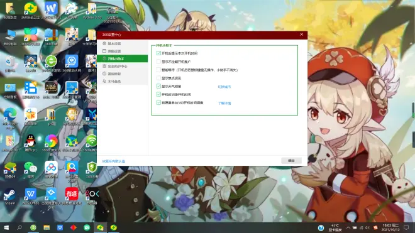Viewport: 415px width, 233px height.
Task: Expand the system tray hidden icons arrow
Action: coord(348,227)
